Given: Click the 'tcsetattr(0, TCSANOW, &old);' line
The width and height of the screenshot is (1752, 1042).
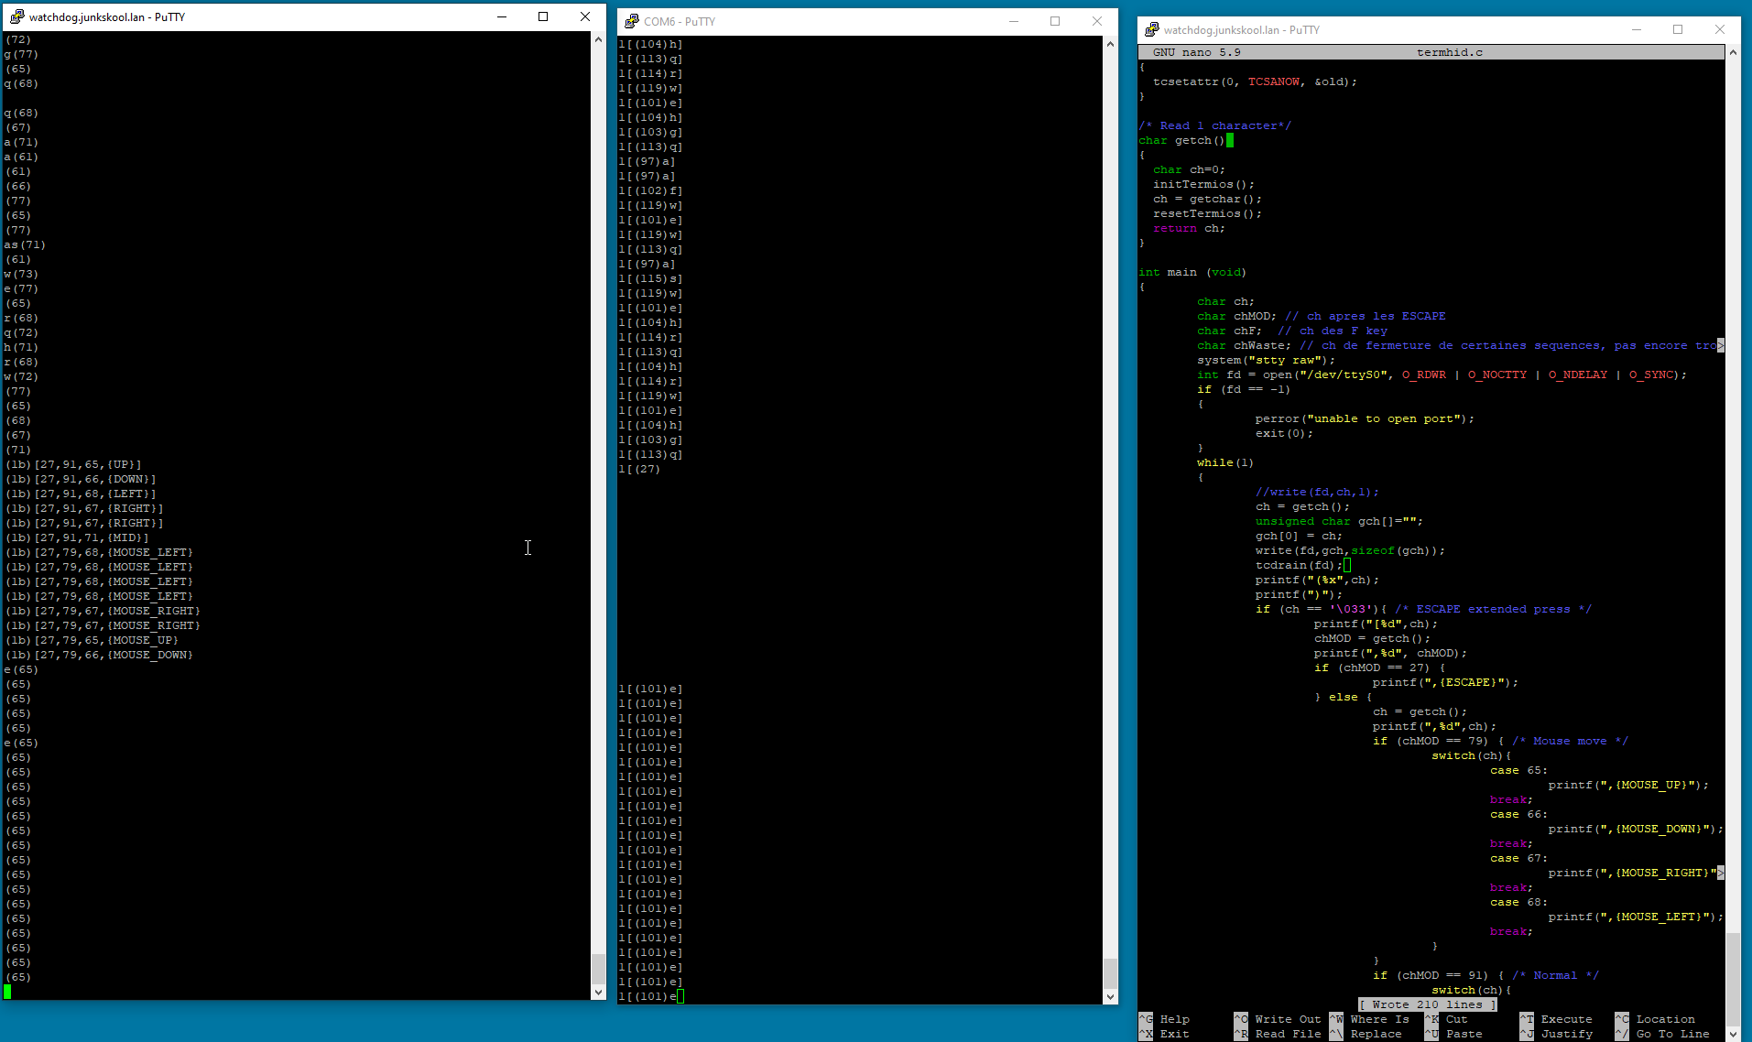Looking at the screenshot, I should [x=1256, y=81].
